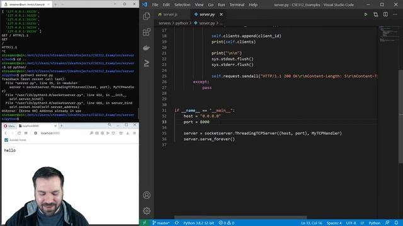Click the Opera tab search icon
This screenshot has height=226, width=403.
(x=110, y=125)
